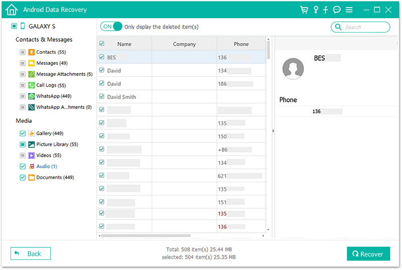Switch off Only display deleted items toggle

(111, 27)
